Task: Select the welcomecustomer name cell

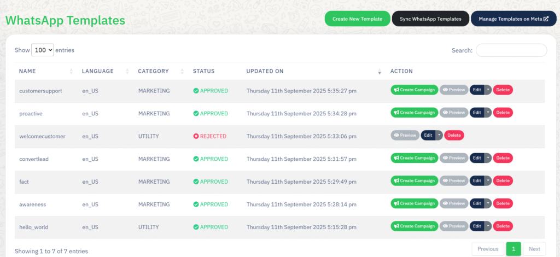Action: [42, 136]
